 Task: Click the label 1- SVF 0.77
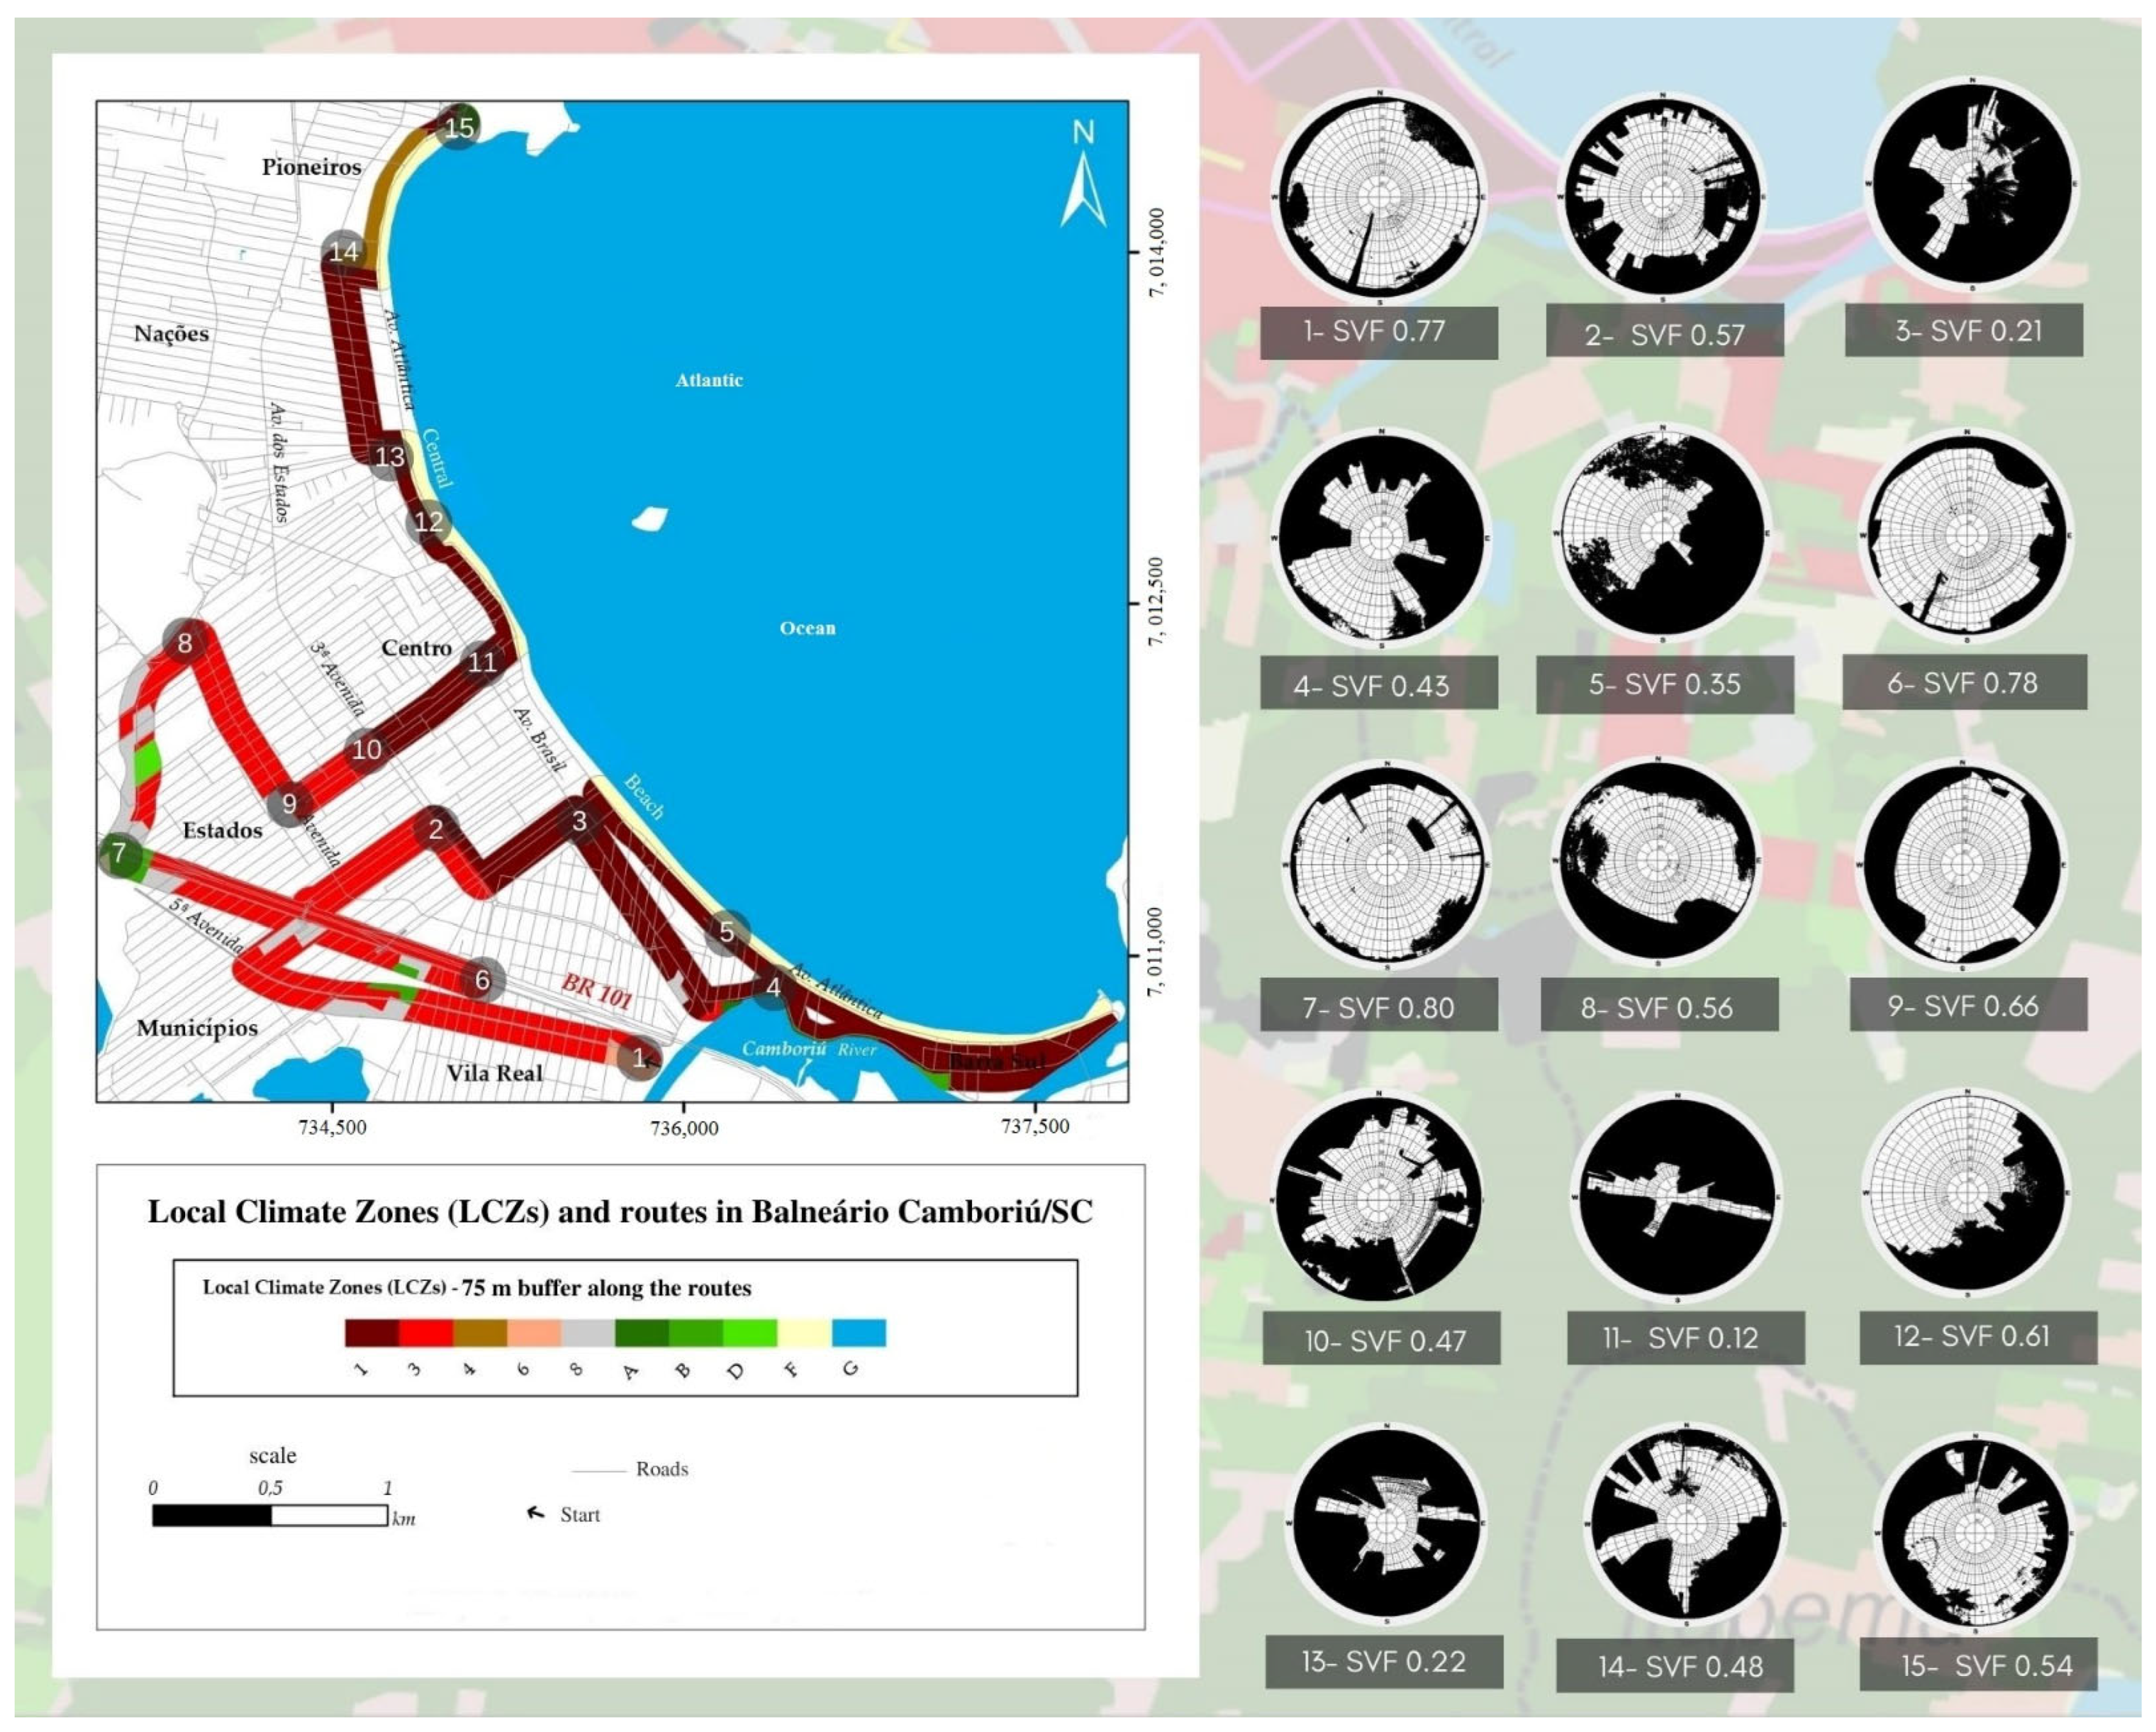pos(1377,332)
